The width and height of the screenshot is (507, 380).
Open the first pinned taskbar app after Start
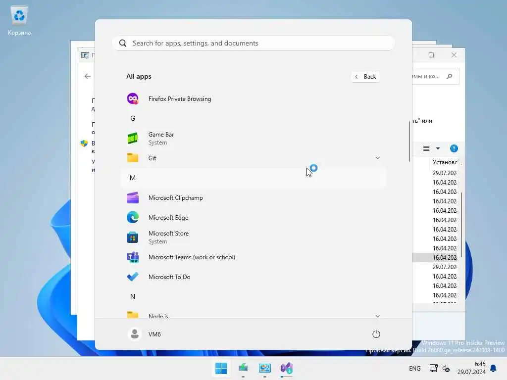243,368
